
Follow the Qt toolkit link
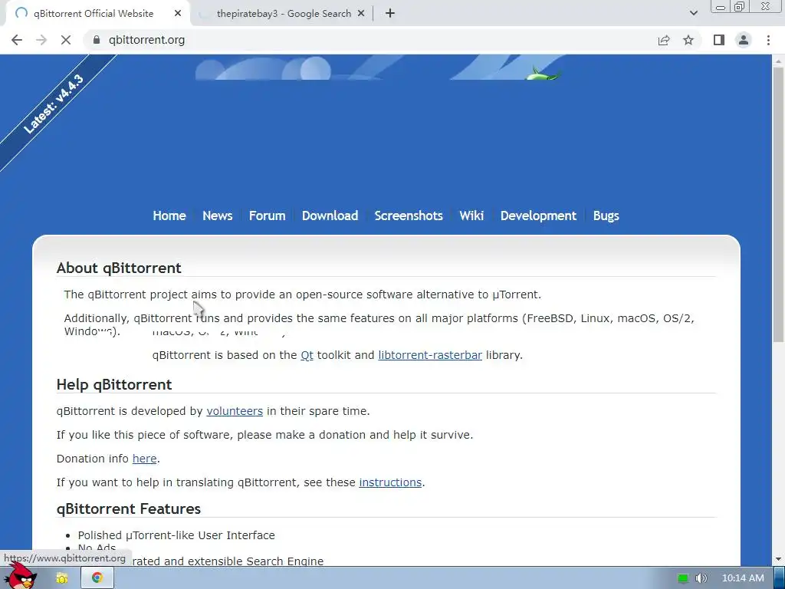point(307,355)
